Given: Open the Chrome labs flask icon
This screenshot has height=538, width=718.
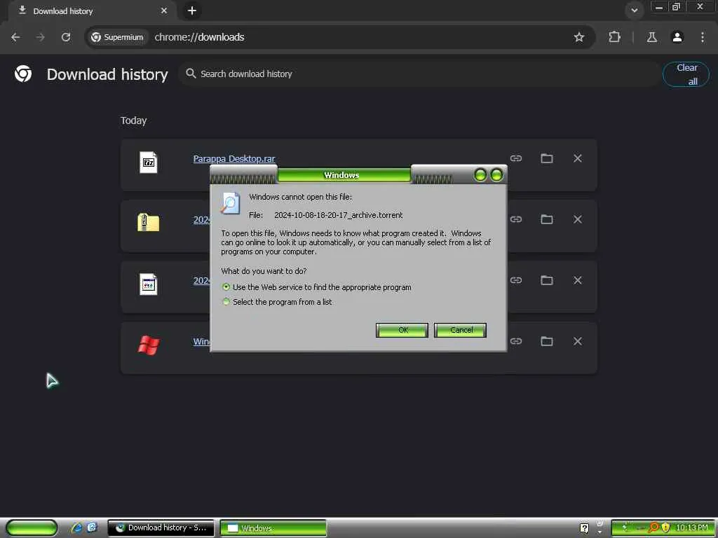Looking at the screenshot, I should (x=651, y=37).
